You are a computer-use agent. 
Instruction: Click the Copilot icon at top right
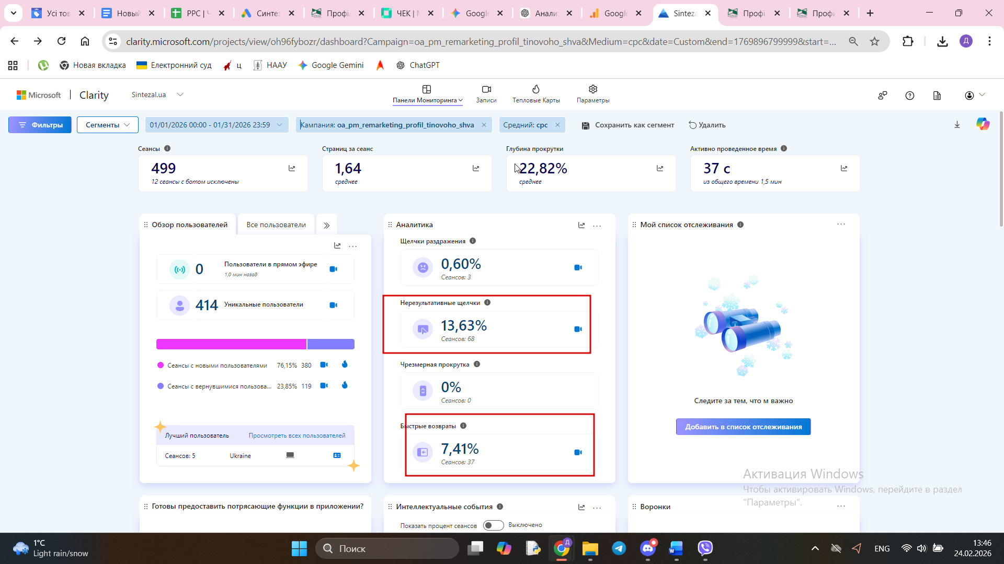983,124
